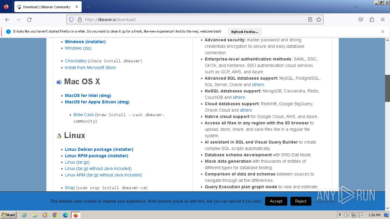The width and height of the screenshot is (390, 219).
Task: Reject the website cookies
Action: click(x=301, y=201)
